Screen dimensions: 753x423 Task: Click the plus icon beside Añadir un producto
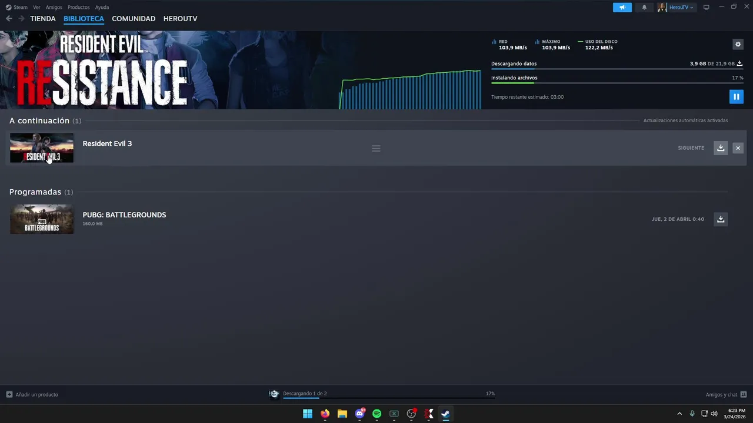9,395
